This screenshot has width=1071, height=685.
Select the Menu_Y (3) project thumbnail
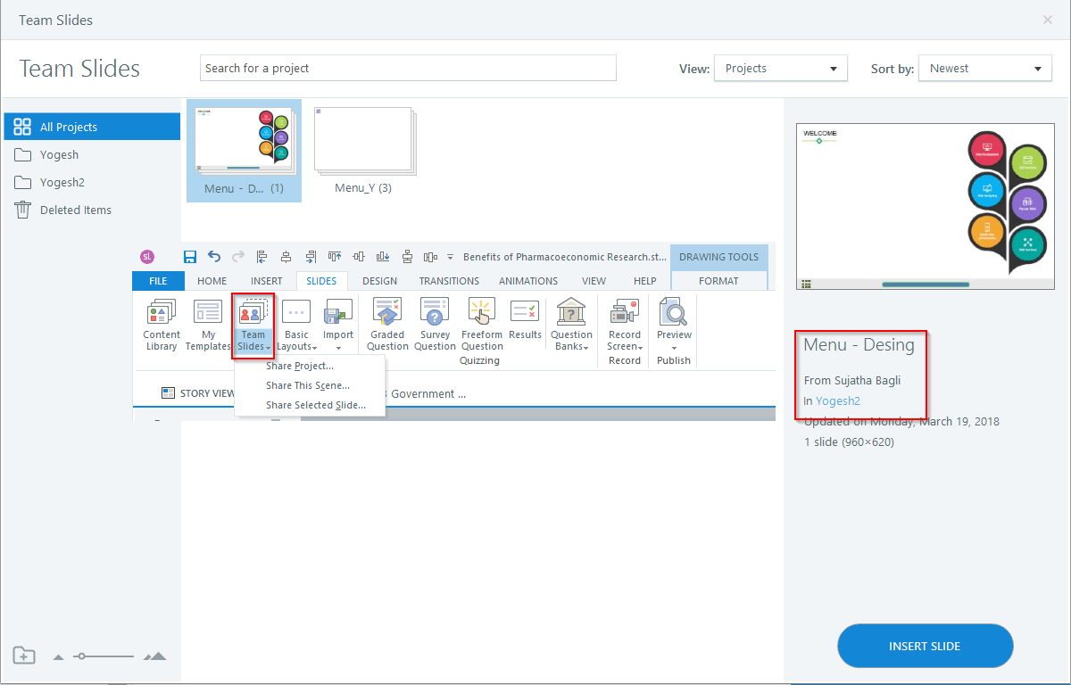(x=363, y=151)
